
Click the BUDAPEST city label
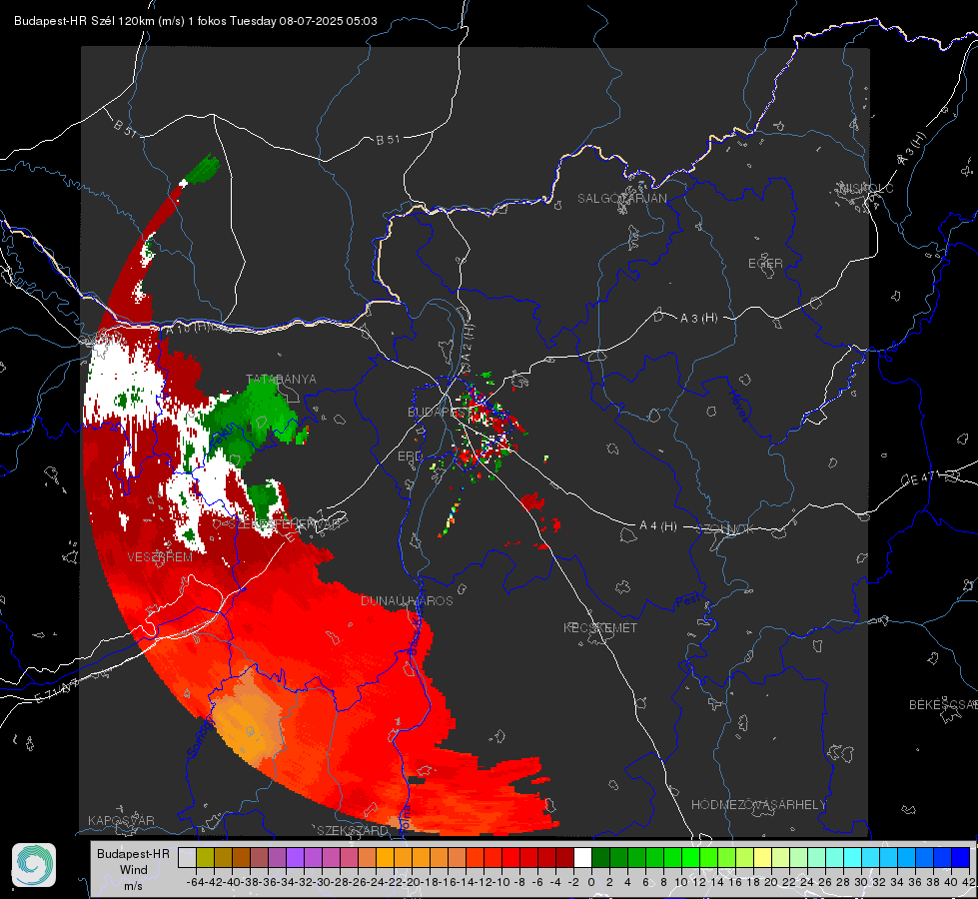[x=438, y=412]
